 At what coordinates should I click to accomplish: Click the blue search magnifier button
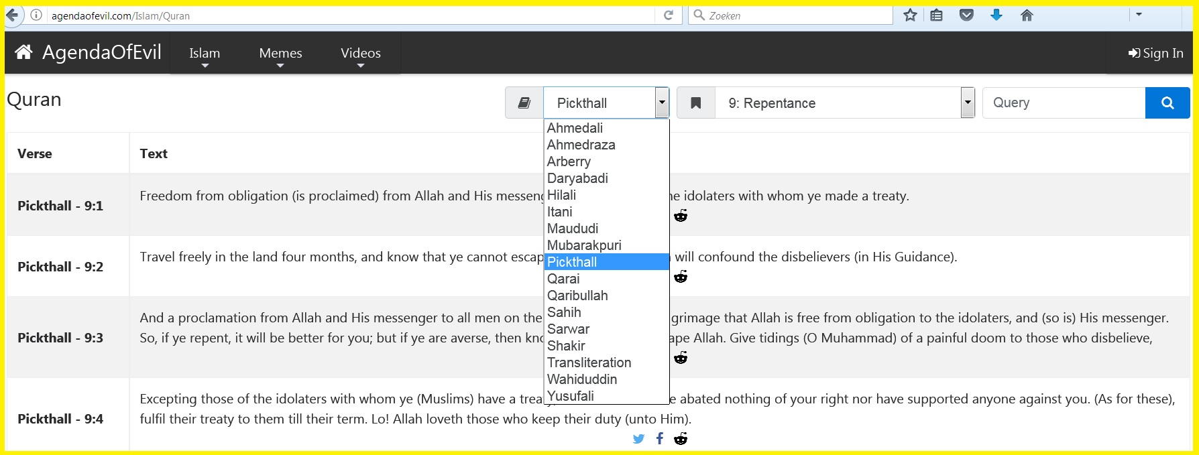(1167, 103)
